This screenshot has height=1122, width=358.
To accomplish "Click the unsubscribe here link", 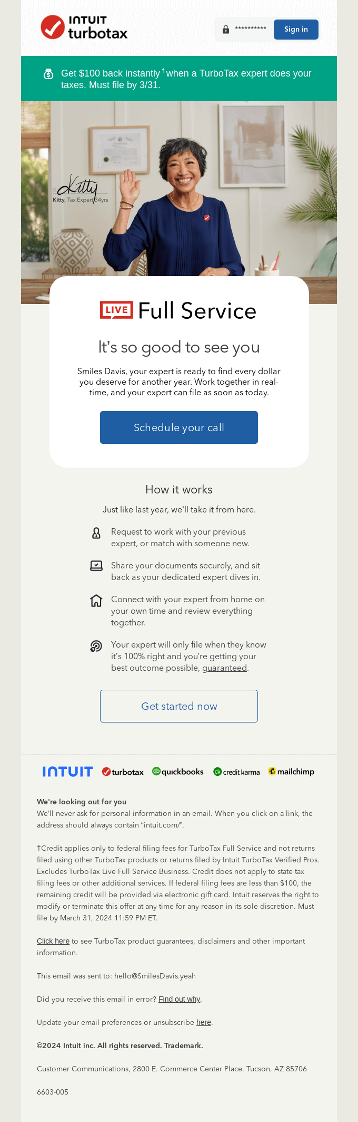I will click(204, 1022).
